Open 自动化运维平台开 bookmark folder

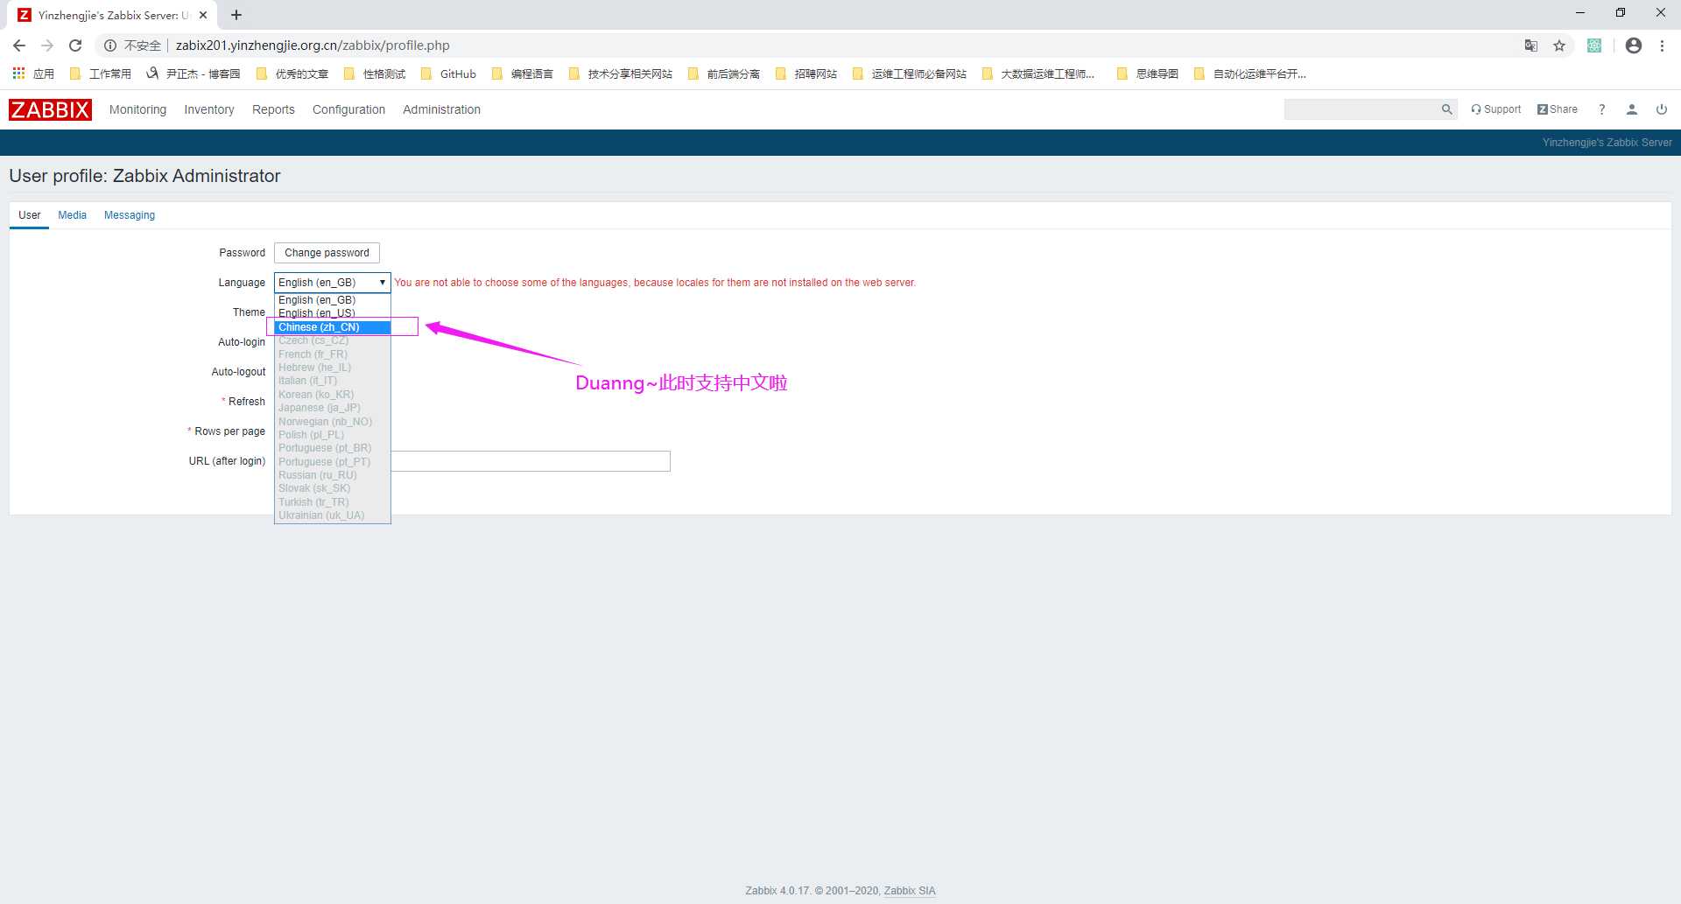1250,74
